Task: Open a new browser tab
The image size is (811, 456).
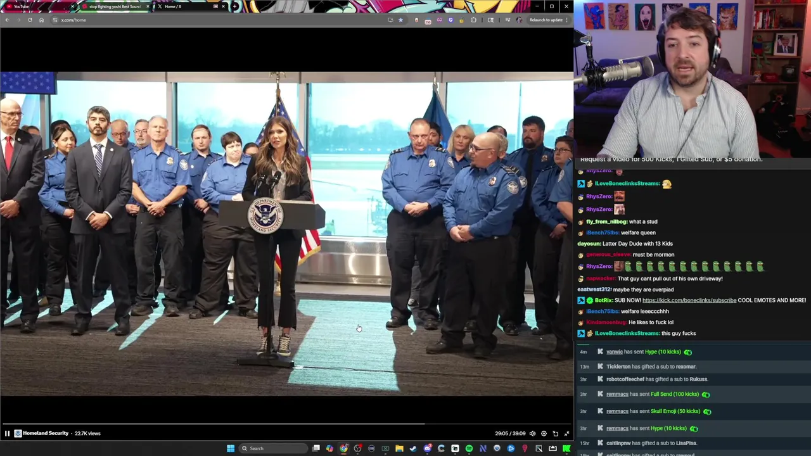Action: [x=234, y=6]
